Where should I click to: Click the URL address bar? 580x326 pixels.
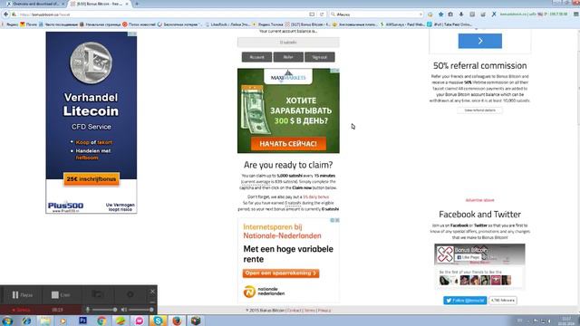[163, 14]
